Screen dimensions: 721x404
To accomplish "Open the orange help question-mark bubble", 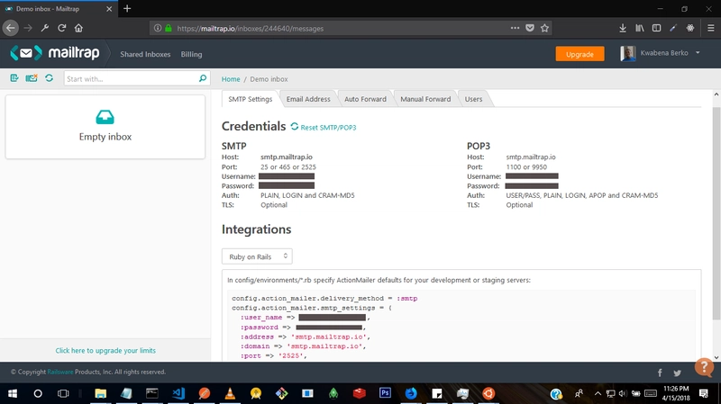I will click(x=705, y=367).
